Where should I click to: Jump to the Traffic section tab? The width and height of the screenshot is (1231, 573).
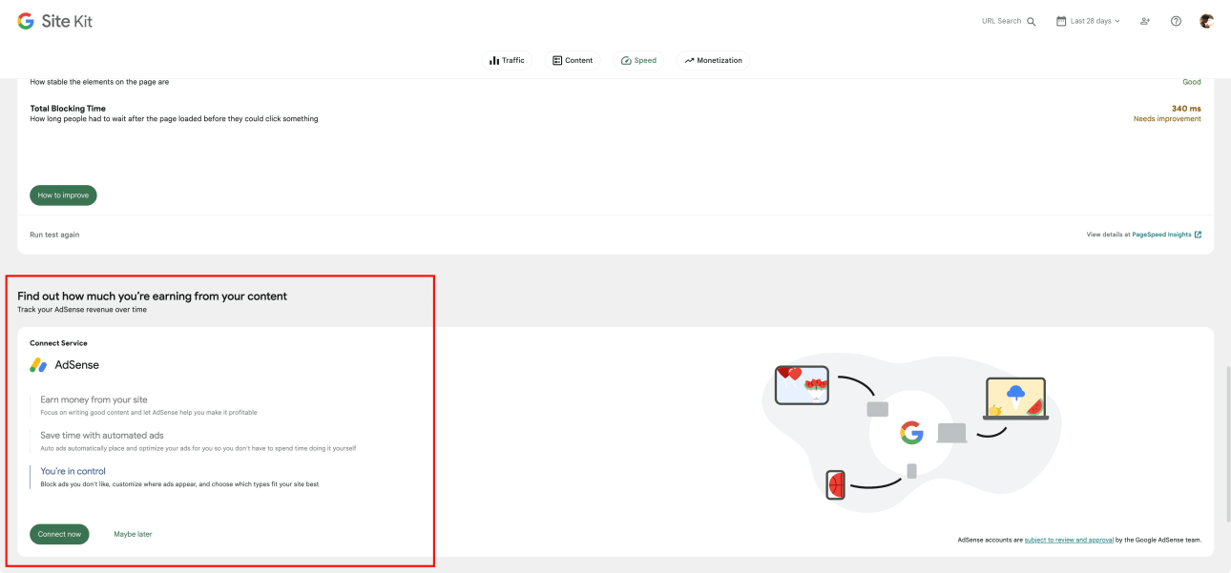click(x=507, y=60)
